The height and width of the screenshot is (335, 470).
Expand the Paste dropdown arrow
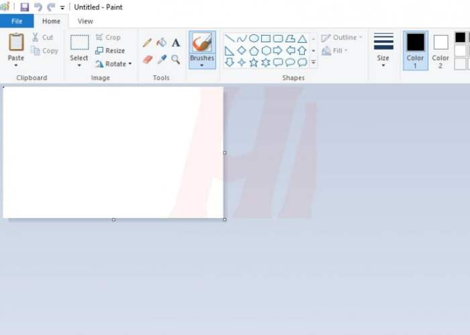point(16,66)
